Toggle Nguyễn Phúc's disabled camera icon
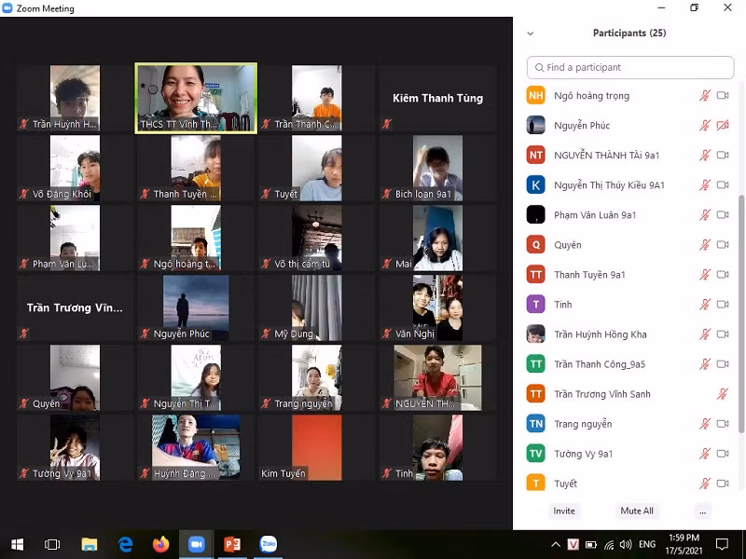This screenshot has height=559, width=746. pos(723,126)
